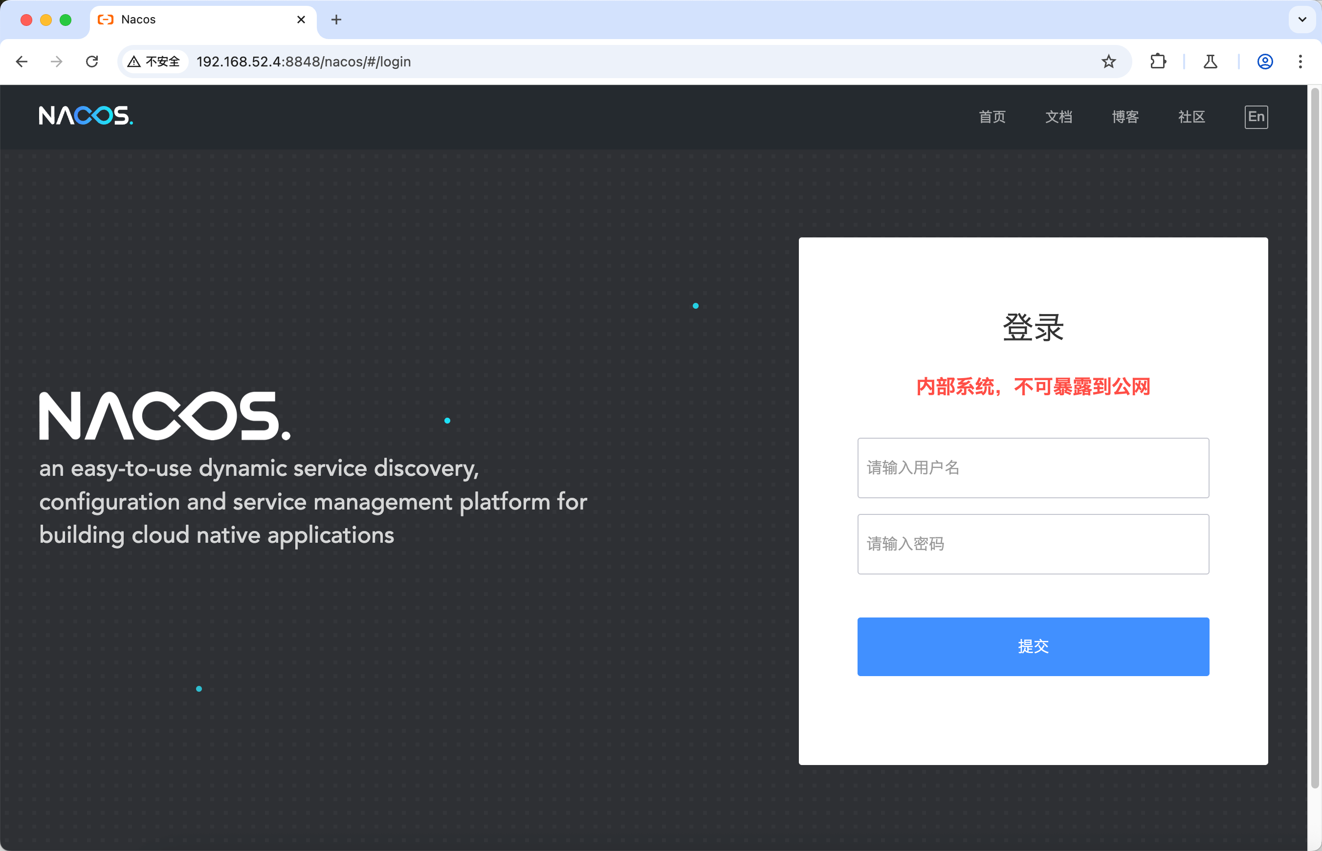Click the 不安全 security warning chip
Viewport: 1322px width, 851px height.
pyautogui.click(x=154, y=62)
